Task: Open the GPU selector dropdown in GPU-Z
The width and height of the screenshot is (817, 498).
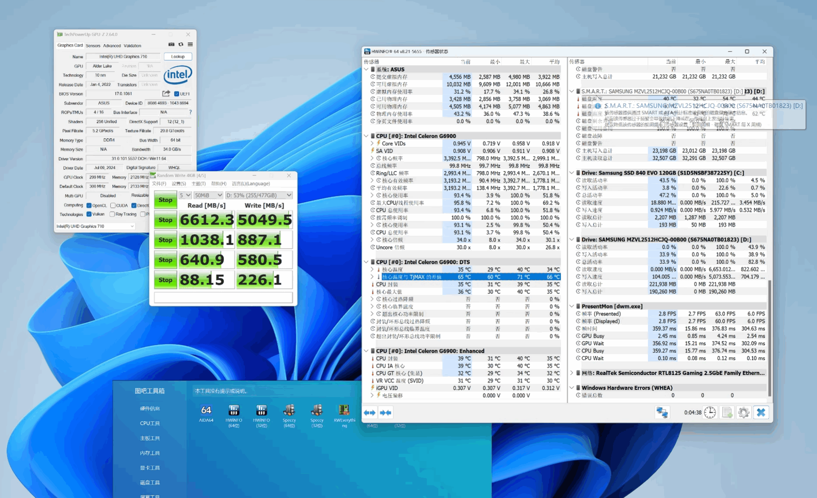Action: 95,226
